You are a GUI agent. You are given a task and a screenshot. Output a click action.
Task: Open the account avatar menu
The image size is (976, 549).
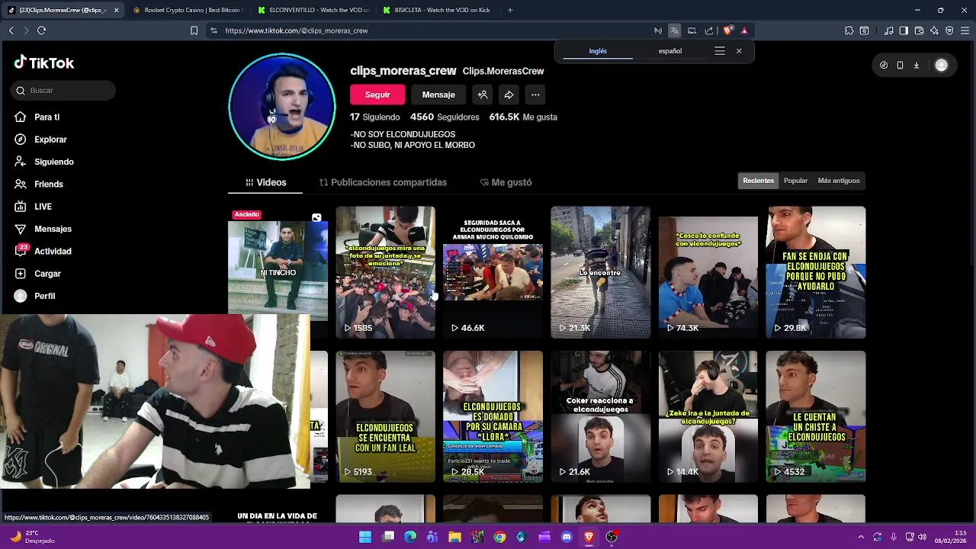(942, 66)
